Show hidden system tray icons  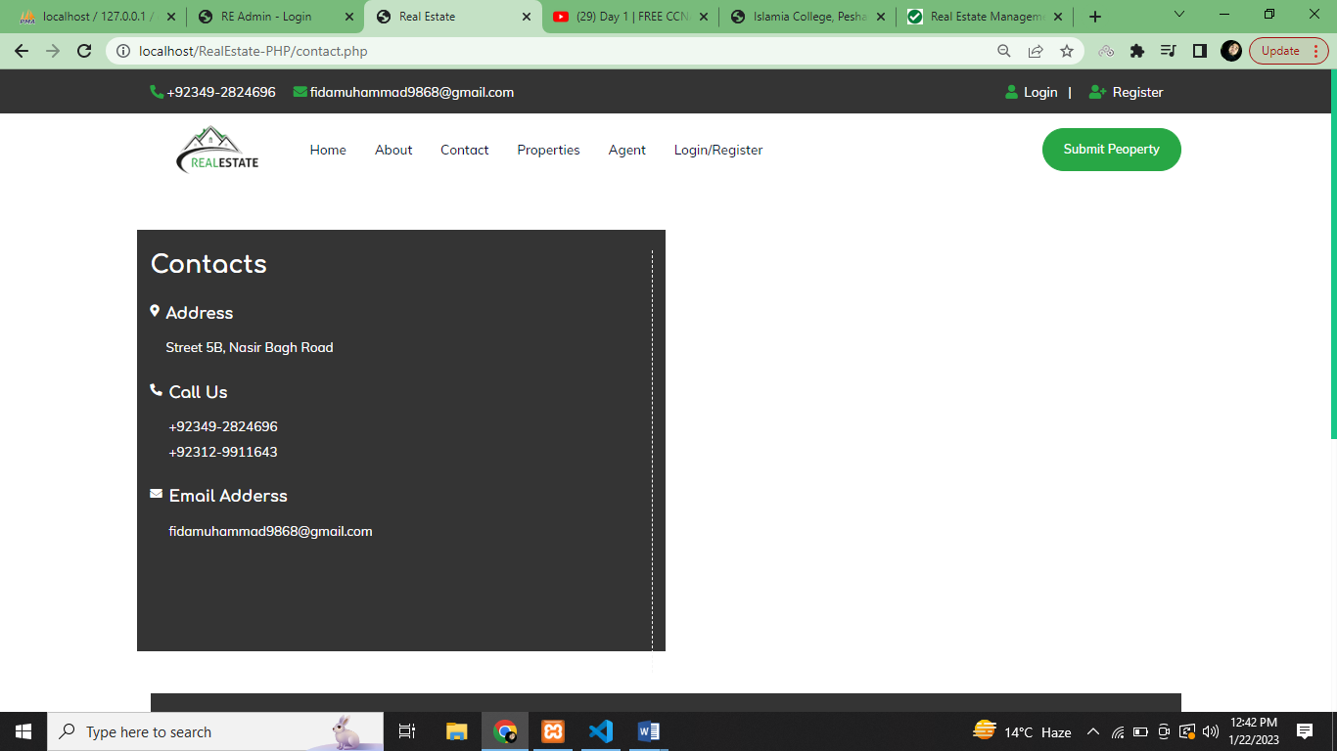(x=1093, y=731)
